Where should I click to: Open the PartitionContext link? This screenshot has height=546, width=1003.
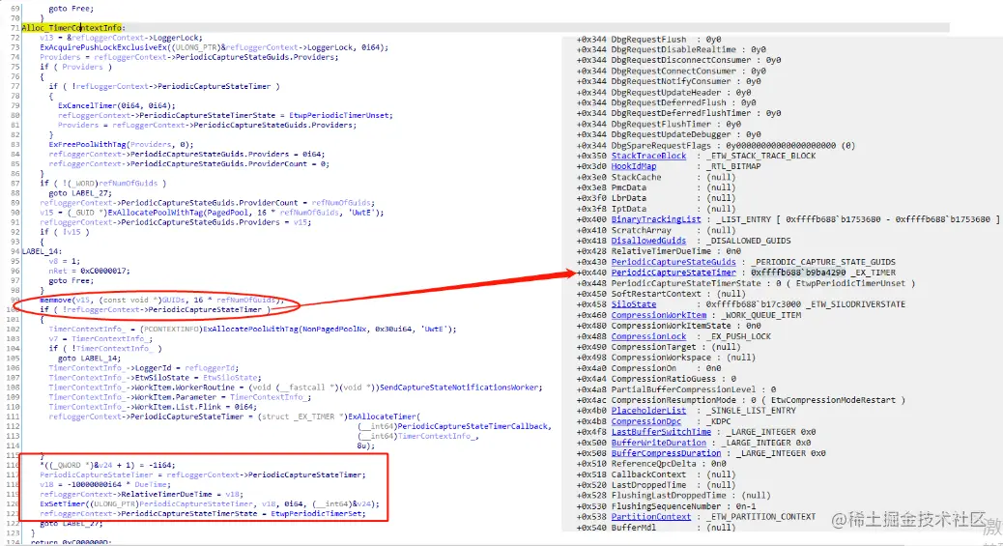[651, 517]
